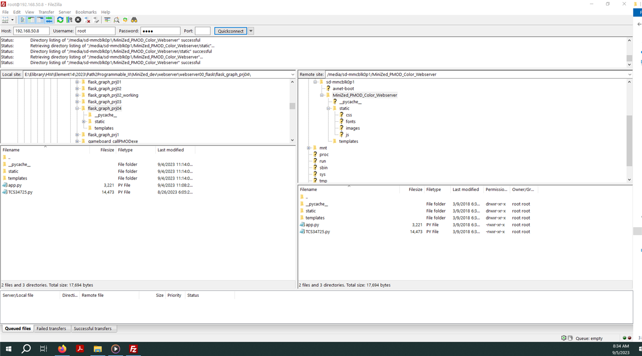Collapse the remote static folder node

[328, 108]
